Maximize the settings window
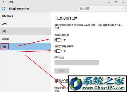 116,2
